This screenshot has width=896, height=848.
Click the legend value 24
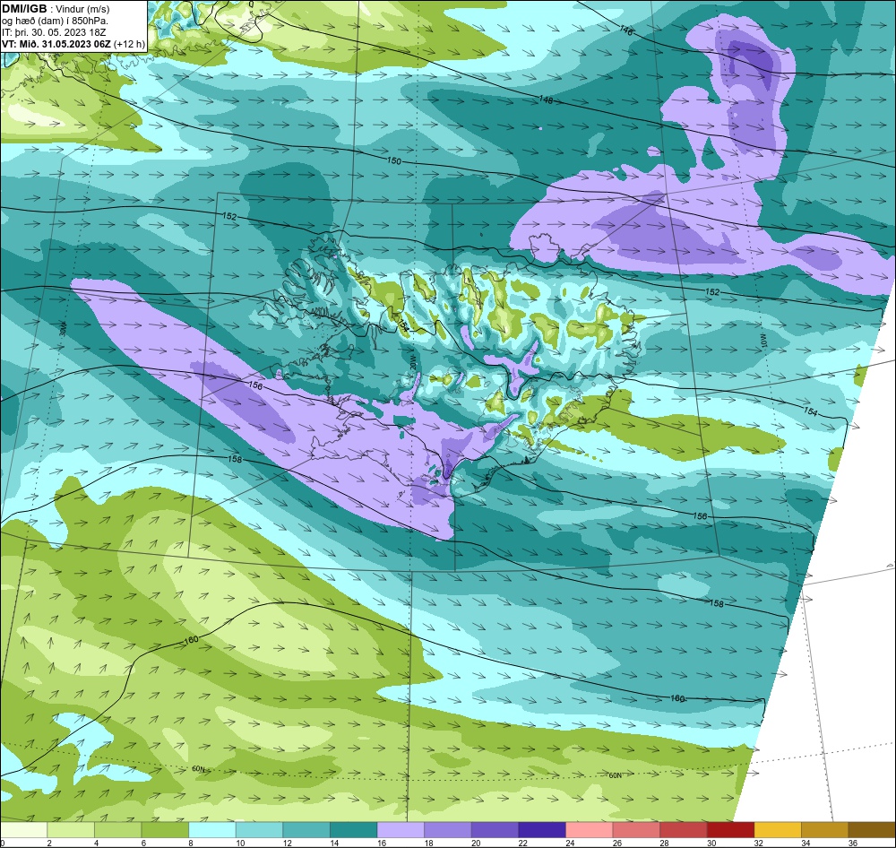pyautogui.click(x=570, y=843)
